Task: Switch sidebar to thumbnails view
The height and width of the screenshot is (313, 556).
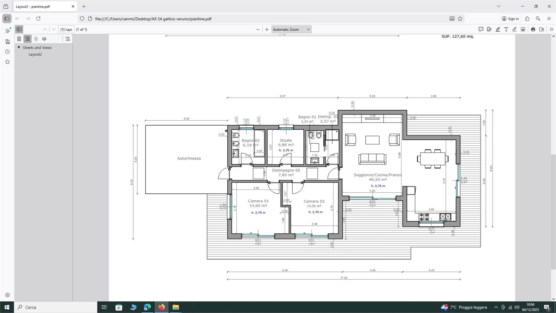Action: (x=19, y=39)
